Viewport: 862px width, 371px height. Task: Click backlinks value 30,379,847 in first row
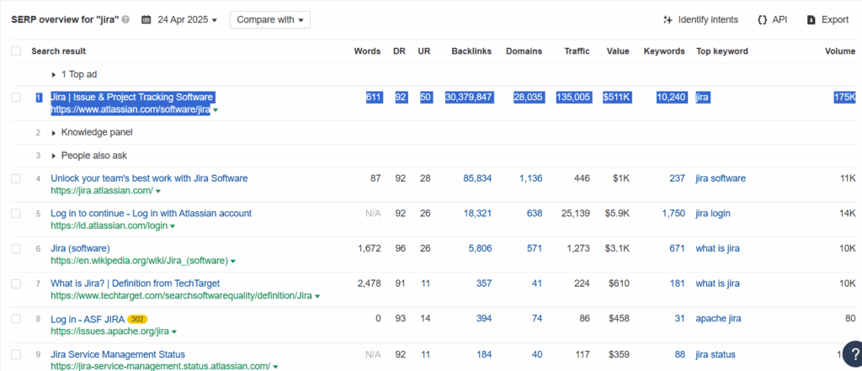[x=469, y=98]
